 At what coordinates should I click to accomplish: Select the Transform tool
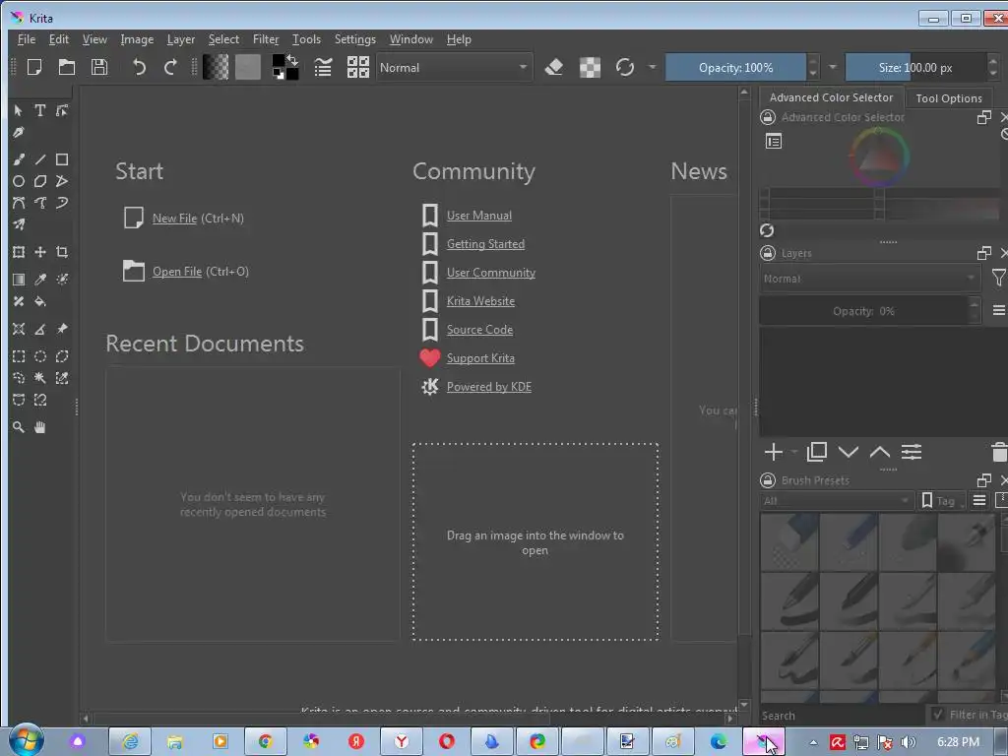tap(19, 252)
